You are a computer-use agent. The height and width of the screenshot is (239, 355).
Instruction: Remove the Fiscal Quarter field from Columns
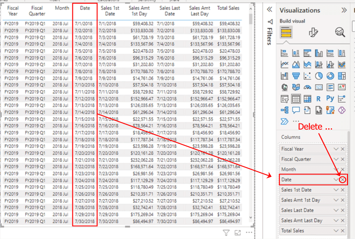[343, 159]
